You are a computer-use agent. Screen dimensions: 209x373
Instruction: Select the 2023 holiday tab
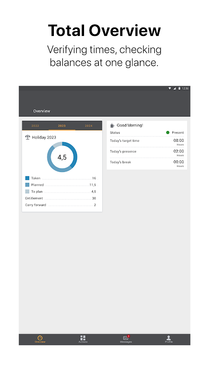pyautogui.click(x=62, y=125)
